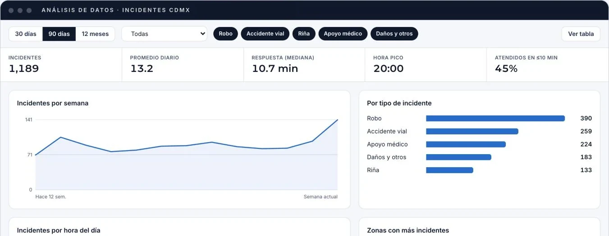Toggle the Accidente vial filter chip
Screen dimensions: 609x236
(265, 34)
